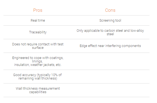Screen dimensions: 157x103
Task: Select Wall thickness measurement capabilities cell
Action: (38, 90)
